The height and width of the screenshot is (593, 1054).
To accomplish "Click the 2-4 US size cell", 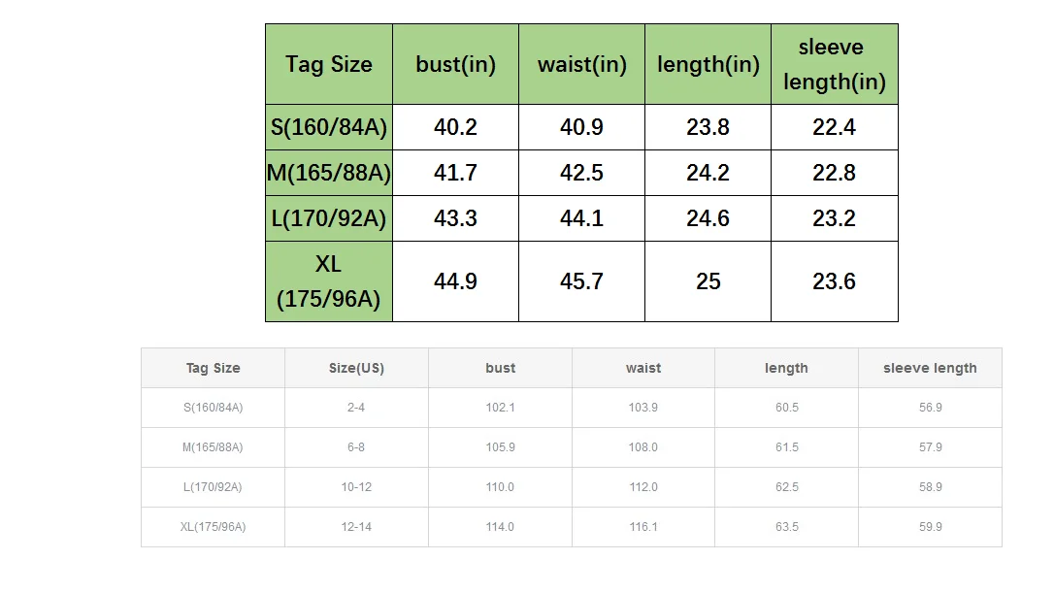I will [356, 408].
